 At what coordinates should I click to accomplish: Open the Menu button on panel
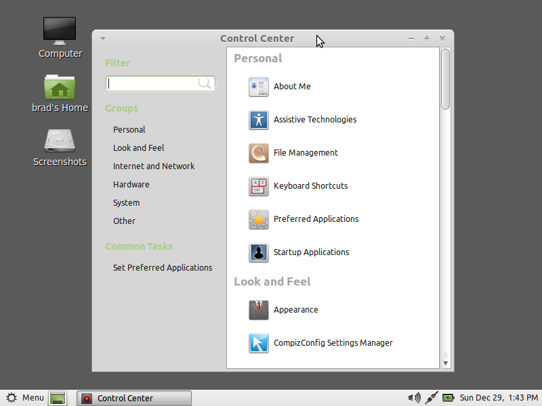[25, 398]
